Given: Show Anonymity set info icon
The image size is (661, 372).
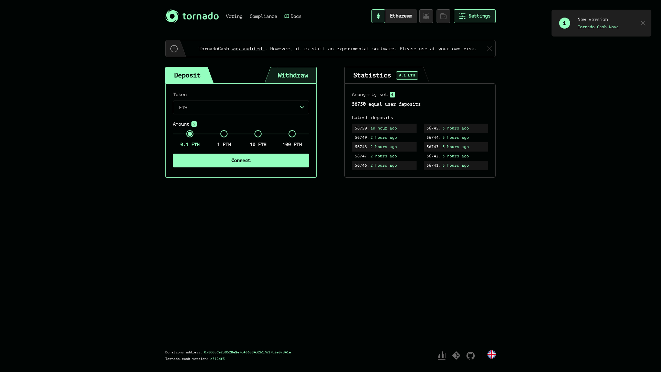Looking at the screenshot, I should coord(392,95).
